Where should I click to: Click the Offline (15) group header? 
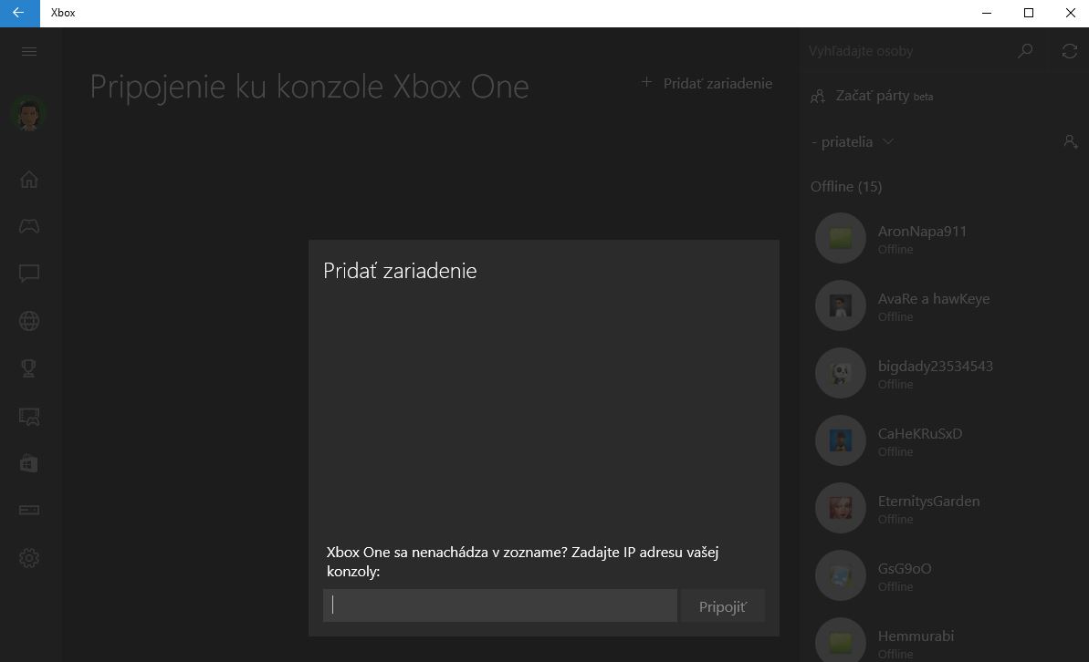tap(846, 186)
